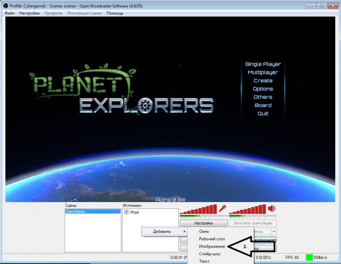Screen dimensions: 341x264
Task: Select Текст source option
Action: pyautogui.click(x=205, y=261)
